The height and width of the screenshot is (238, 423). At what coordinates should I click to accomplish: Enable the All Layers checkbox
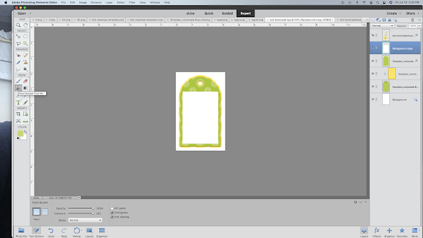[x=112, y=208]
